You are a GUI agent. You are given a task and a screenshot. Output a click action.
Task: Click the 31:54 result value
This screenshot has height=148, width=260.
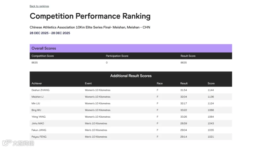tap(183, 90)
